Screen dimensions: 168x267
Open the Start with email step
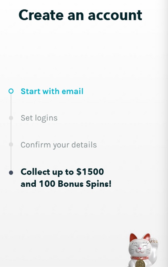[x=52, y=91]
